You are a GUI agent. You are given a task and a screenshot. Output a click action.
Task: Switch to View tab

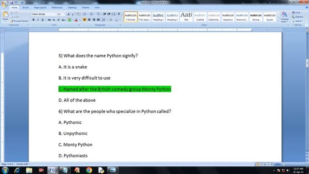[97, 8]
